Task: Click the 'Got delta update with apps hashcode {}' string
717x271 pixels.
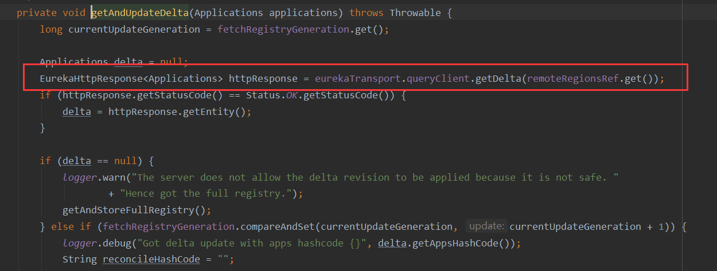Action: coord(254,244)
